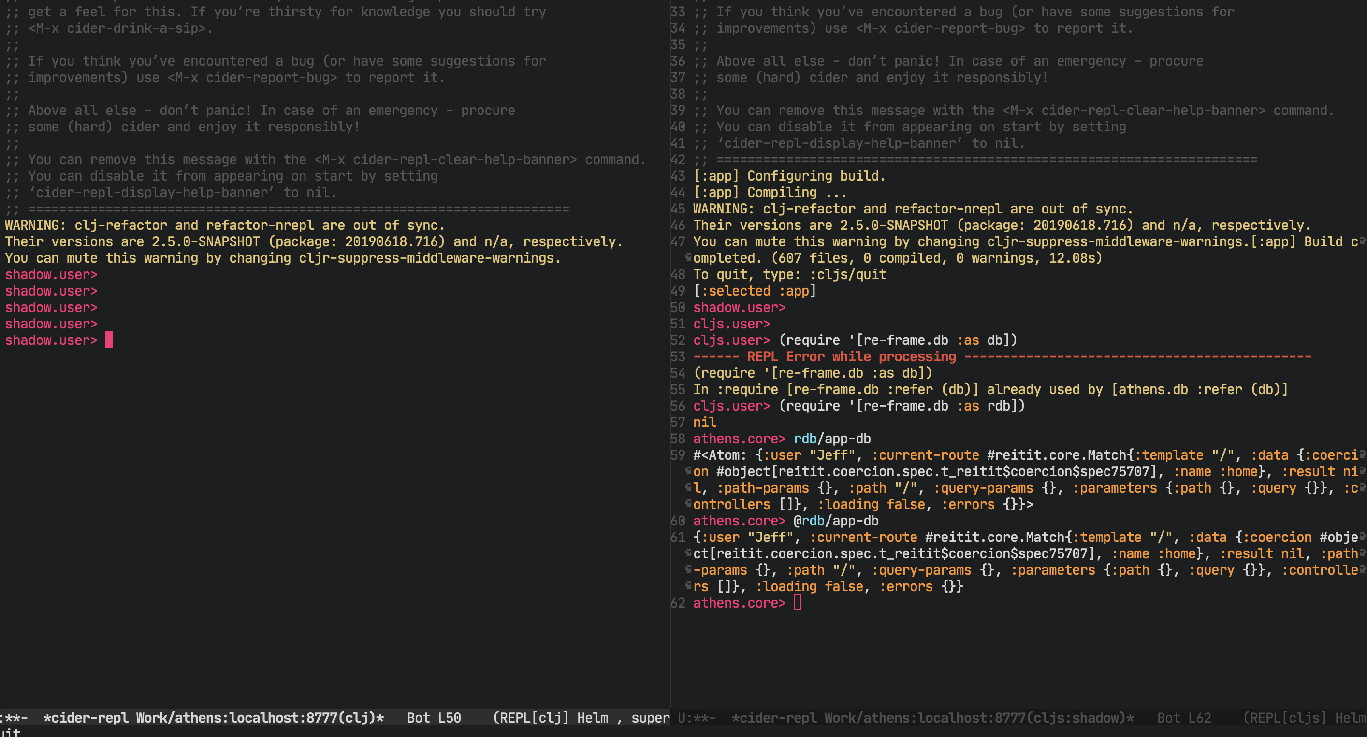Click the Bot L50 position indicator

click(x=434, y=717)
